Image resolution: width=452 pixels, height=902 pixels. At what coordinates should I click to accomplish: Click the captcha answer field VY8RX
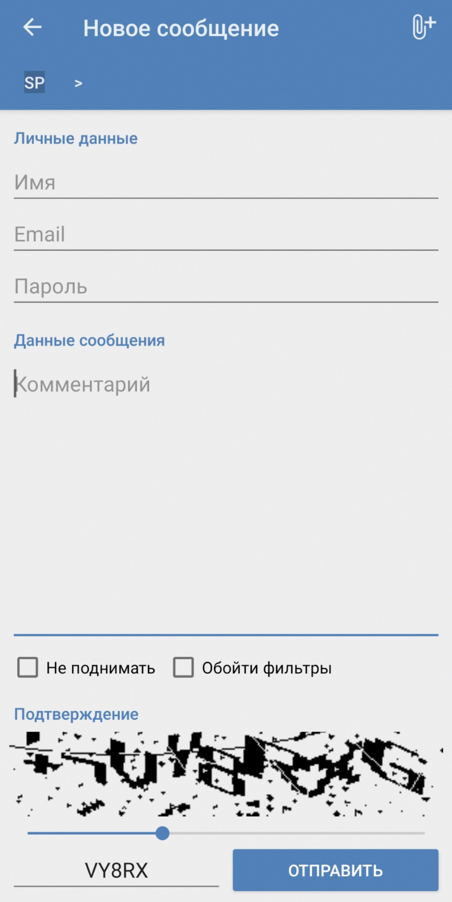pyautogui.click(x=116, y=871)
